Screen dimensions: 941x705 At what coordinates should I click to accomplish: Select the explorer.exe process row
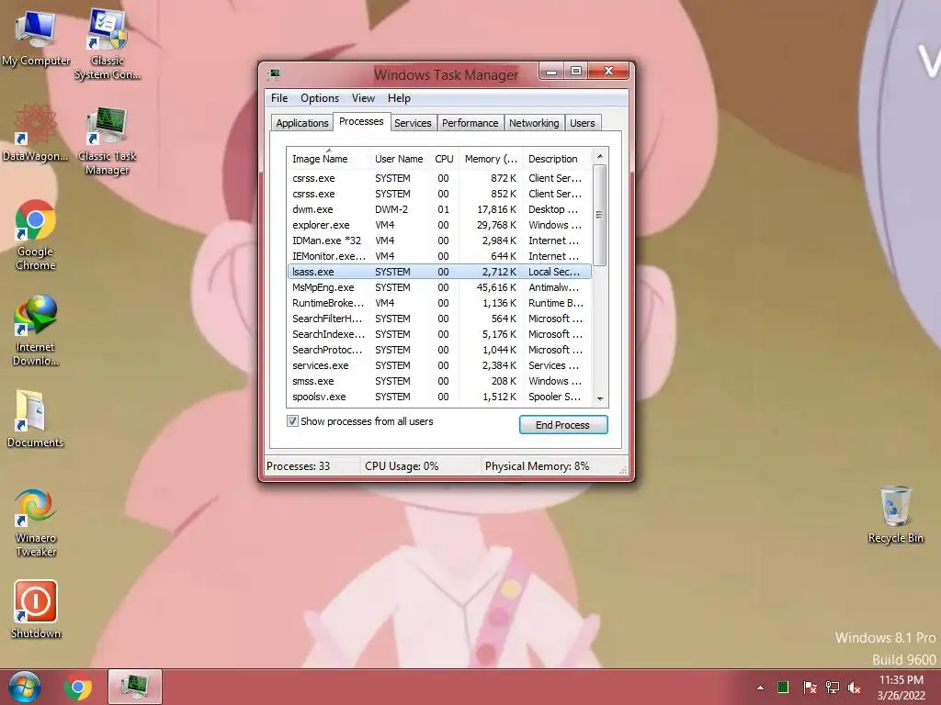point(439,225)
